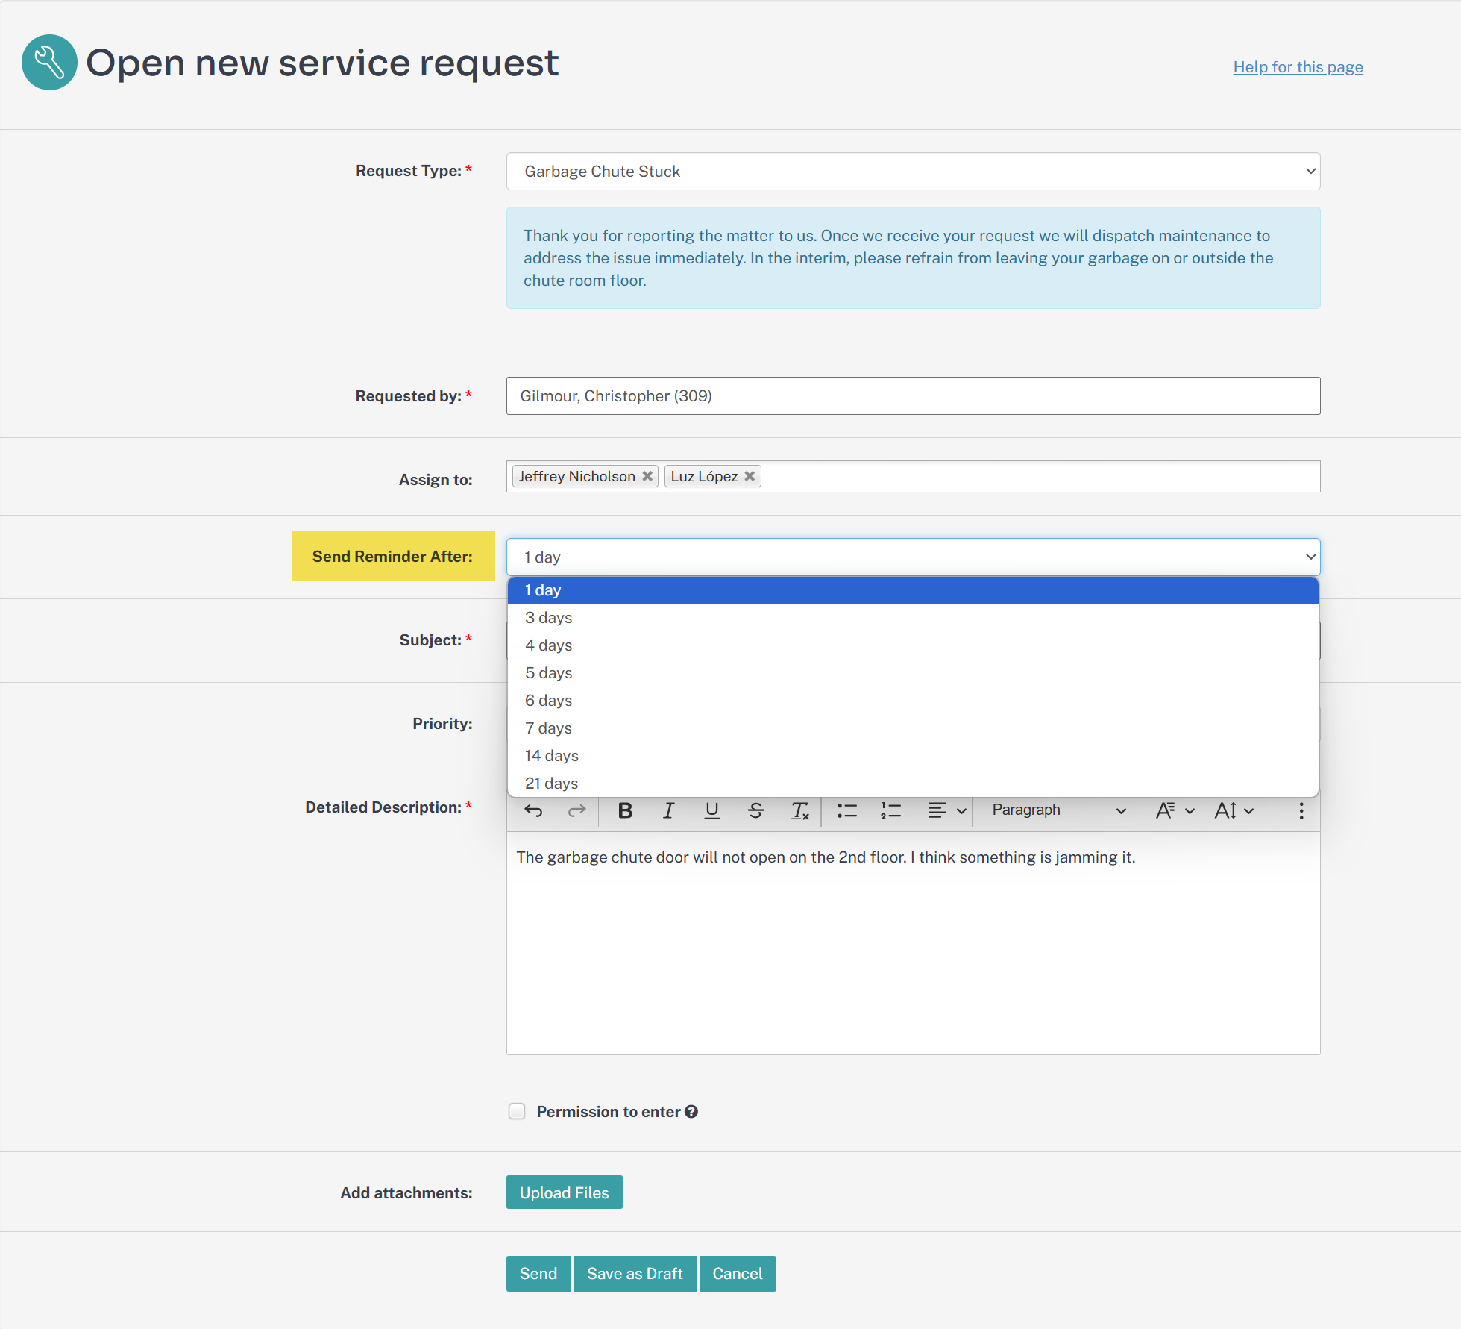
Task: Click into the Detailed Description text area
Action: click(x=913, y=943)
